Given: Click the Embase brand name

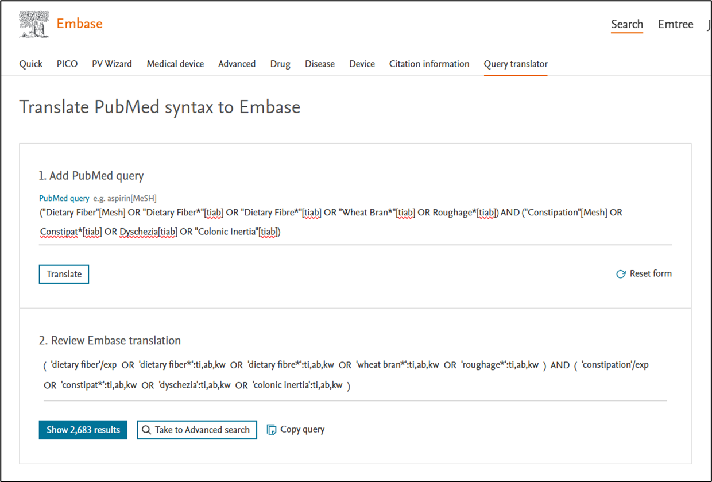Looking at the screenshot, I should coord(79,24).
